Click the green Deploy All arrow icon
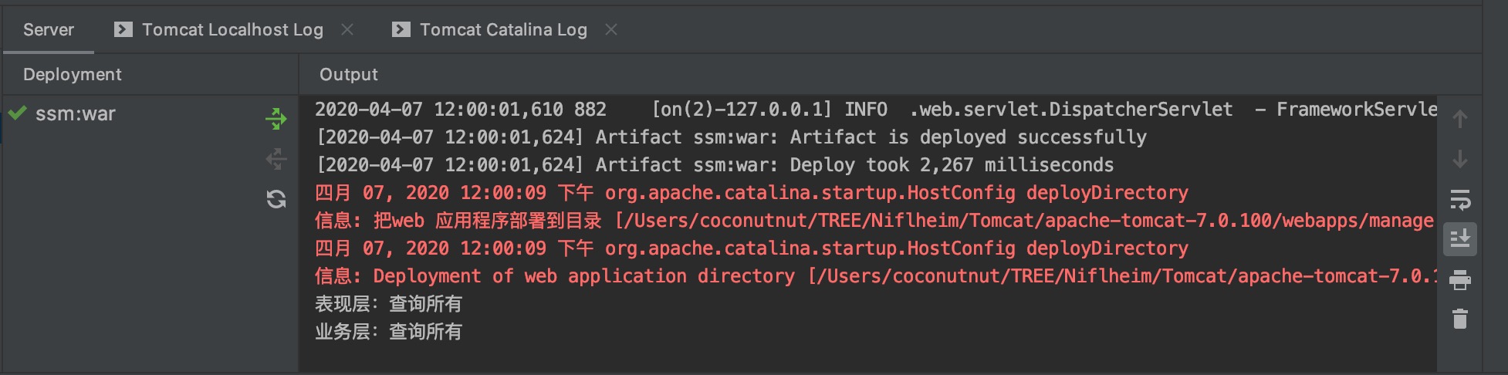This screenshot has width=1508, height=375. click(x=276, y=119)
